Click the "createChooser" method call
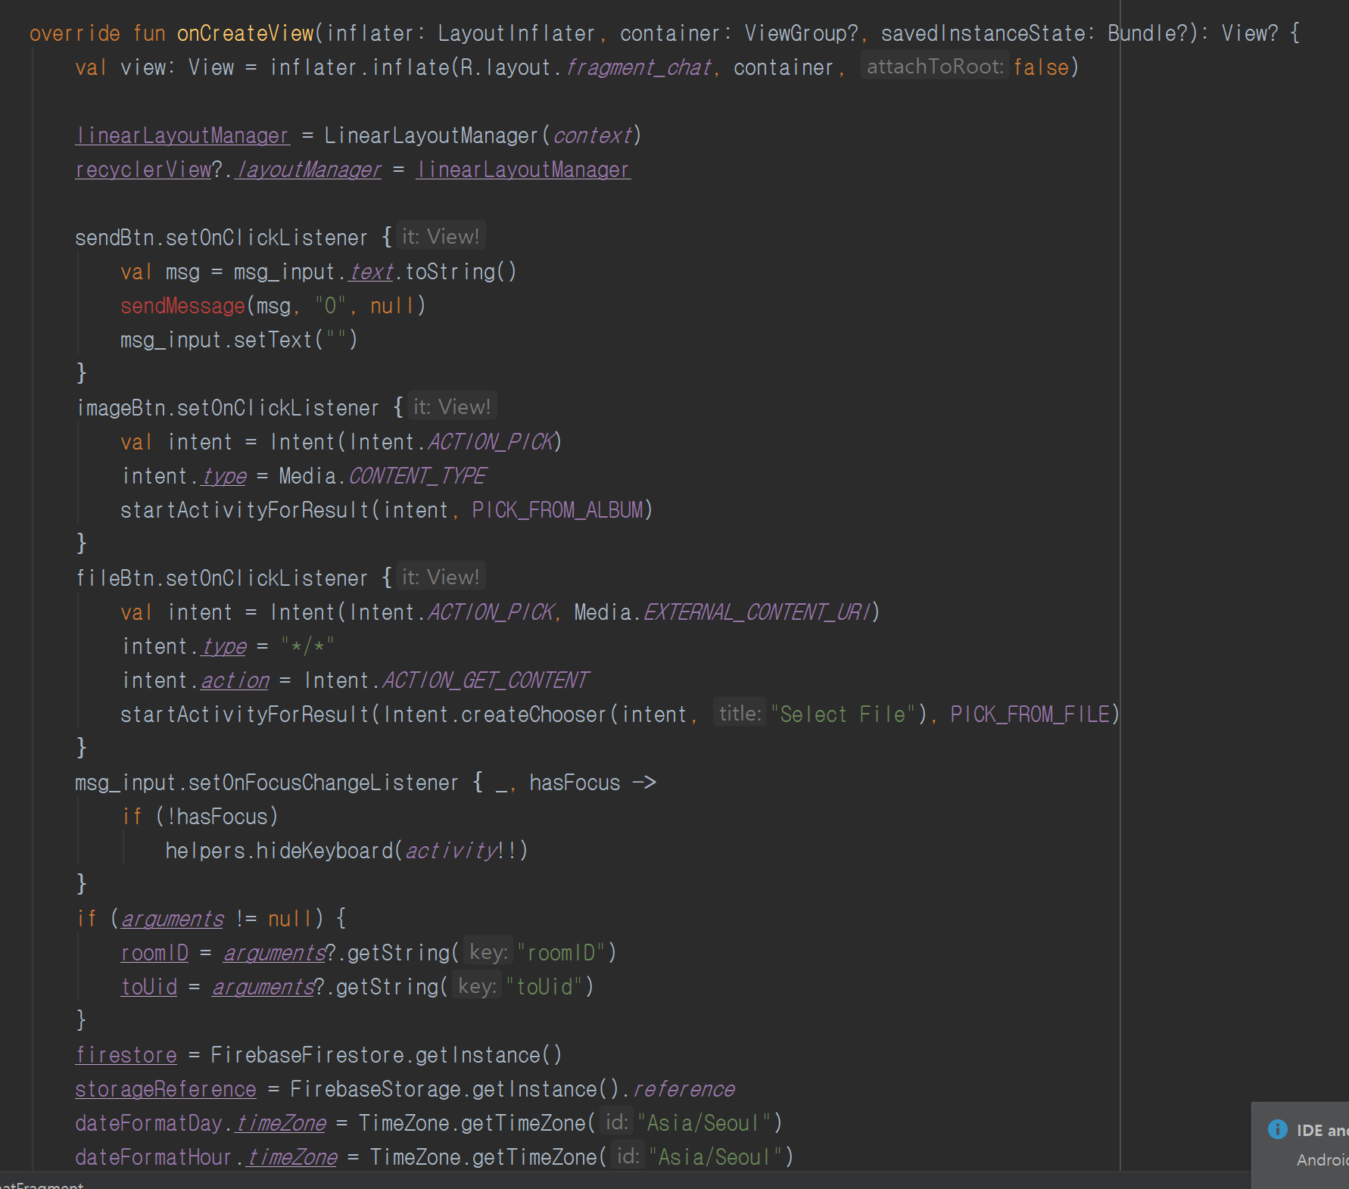The width and height of the screenshot is (1349, 1189). (x=534, y=714)
